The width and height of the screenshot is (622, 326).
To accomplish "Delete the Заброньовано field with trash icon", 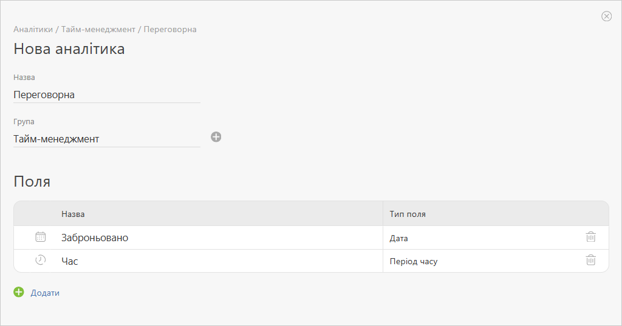I will click(x=590, y=237).
